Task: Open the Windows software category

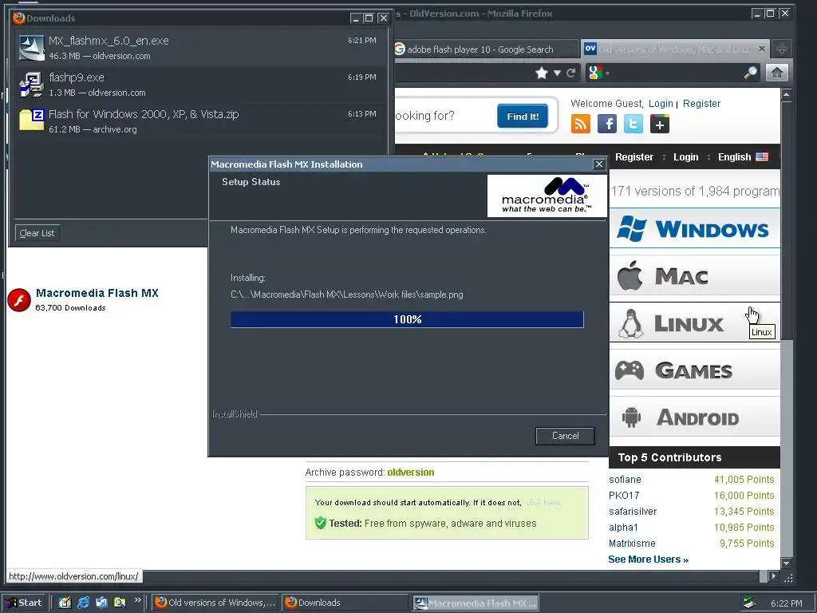Action: [x=694, y=228]
